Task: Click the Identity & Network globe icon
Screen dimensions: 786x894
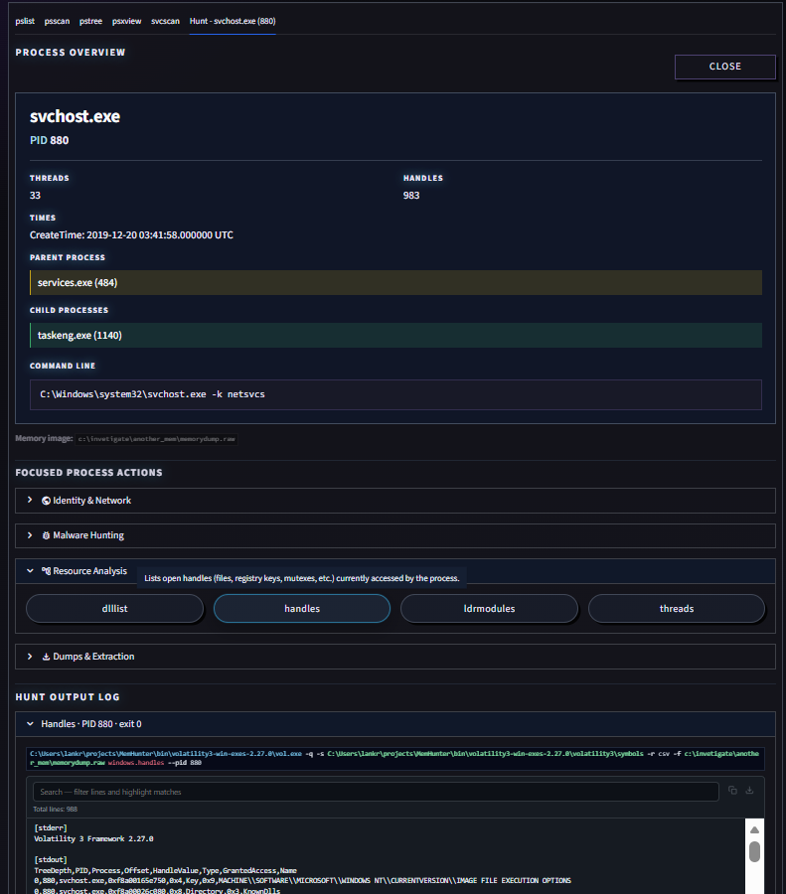Action: point(46,501)
